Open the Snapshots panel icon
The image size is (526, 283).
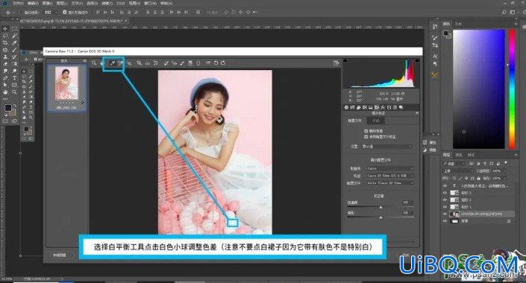(401, 107)
